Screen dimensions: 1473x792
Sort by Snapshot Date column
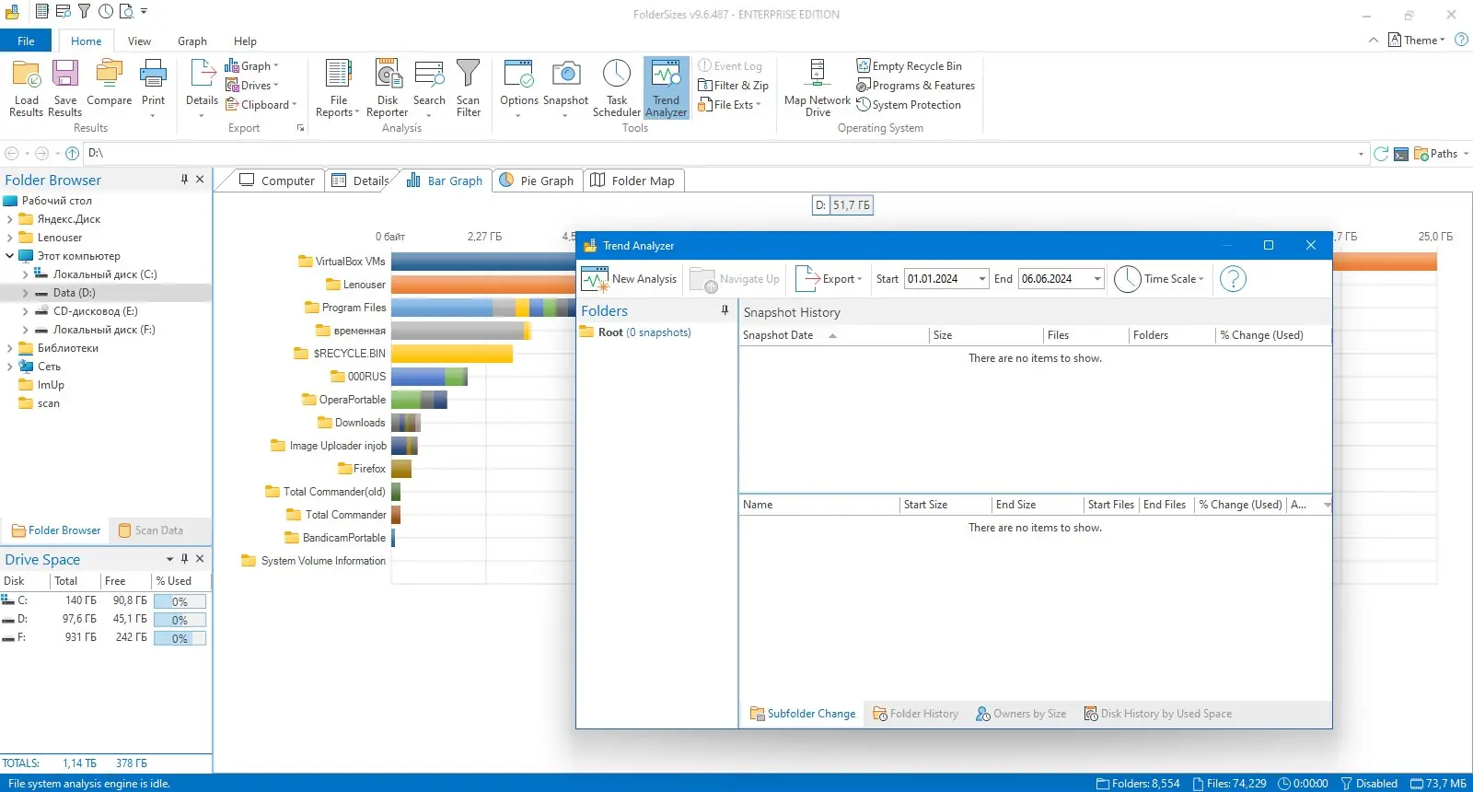(x=834, y=335)
